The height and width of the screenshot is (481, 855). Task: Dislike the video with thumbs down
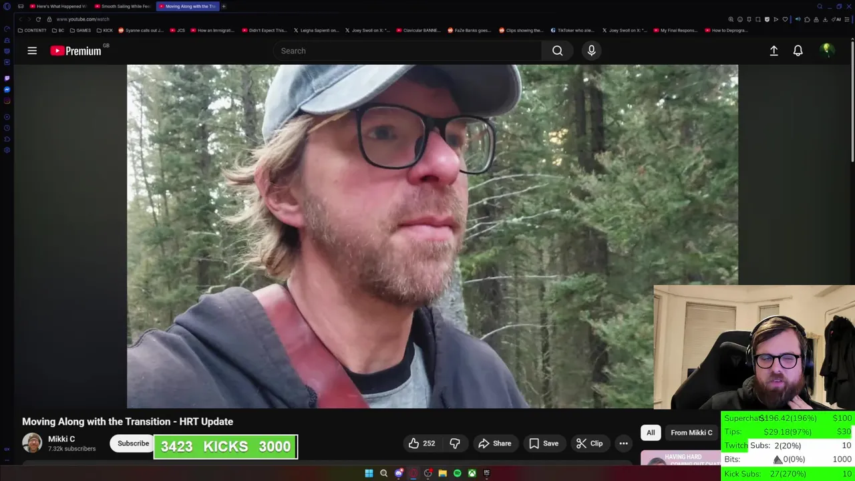pos(455,444)
